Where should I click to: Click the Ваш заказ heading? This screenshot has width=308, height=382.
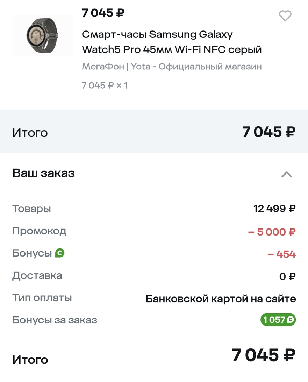[44, 173]
